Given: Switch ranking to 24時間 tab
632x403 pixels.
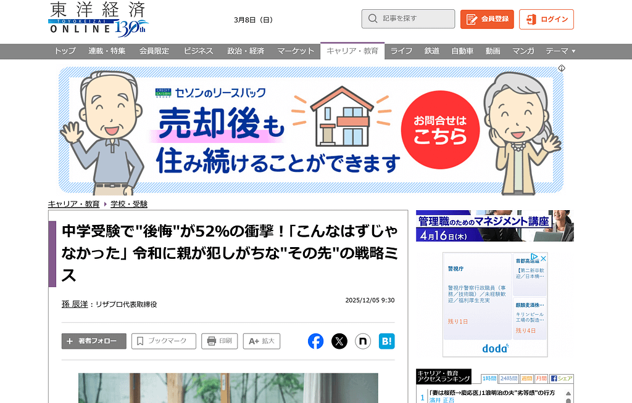Looking at the screenshot, I should click(x=509, y=378).
